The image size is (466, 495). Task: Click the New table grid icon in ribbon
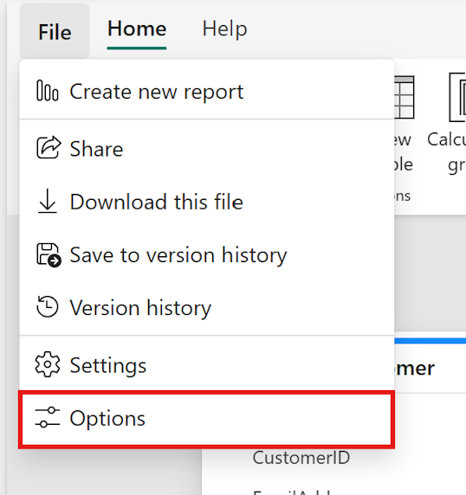(405, 97)
